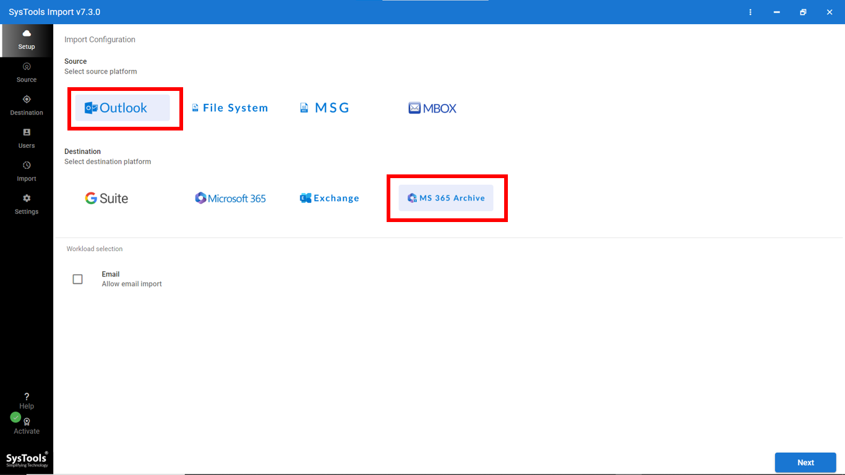Click the green checkmark status badge
845x475 pixels.
[15, 417]
